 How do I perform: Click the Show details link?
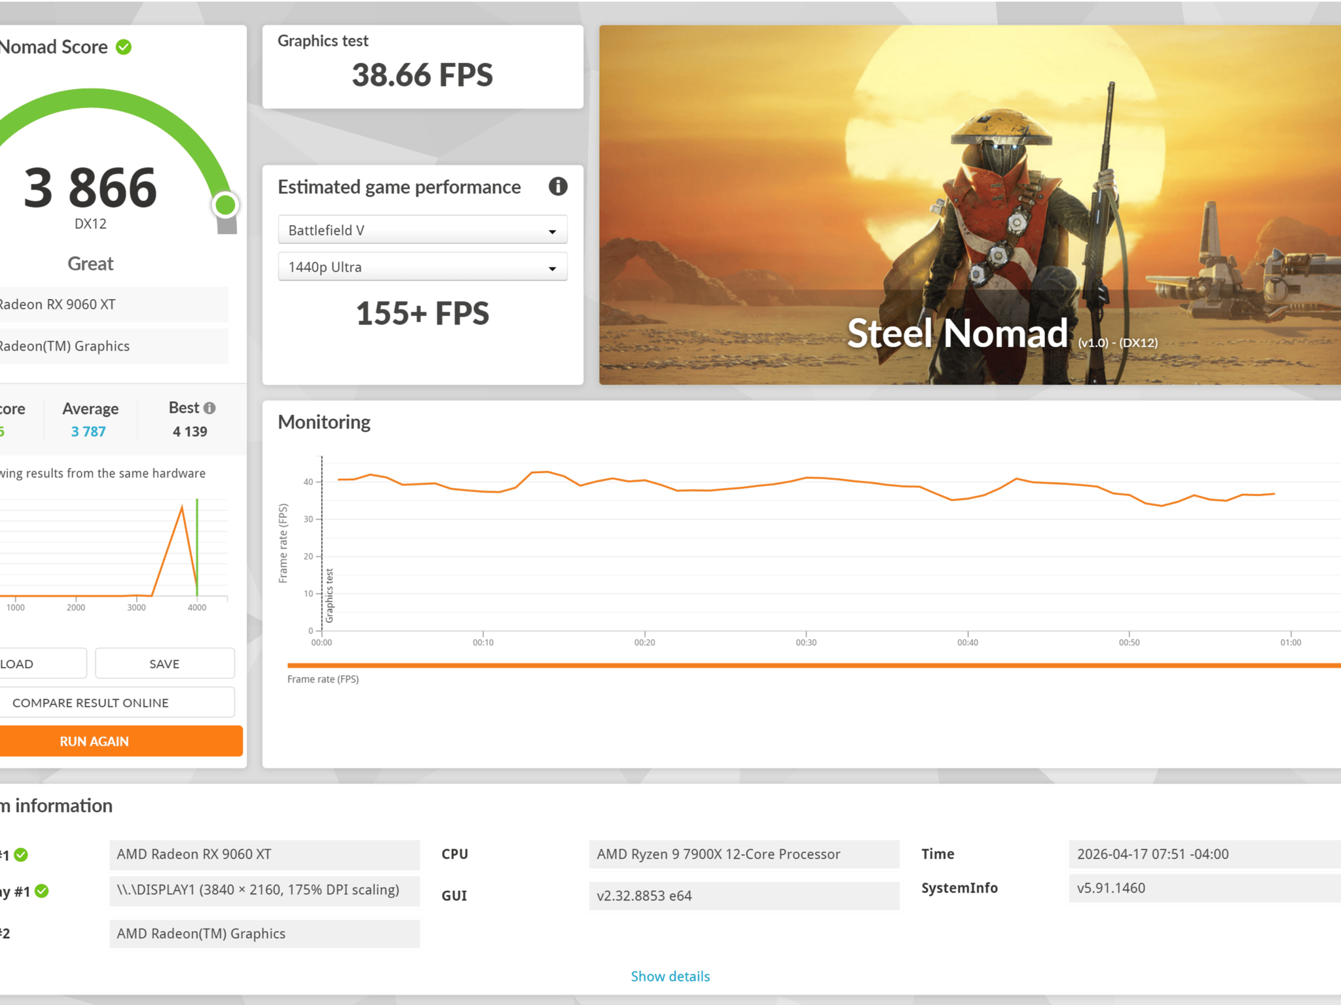pyautogui.click(x=670, y=976)
